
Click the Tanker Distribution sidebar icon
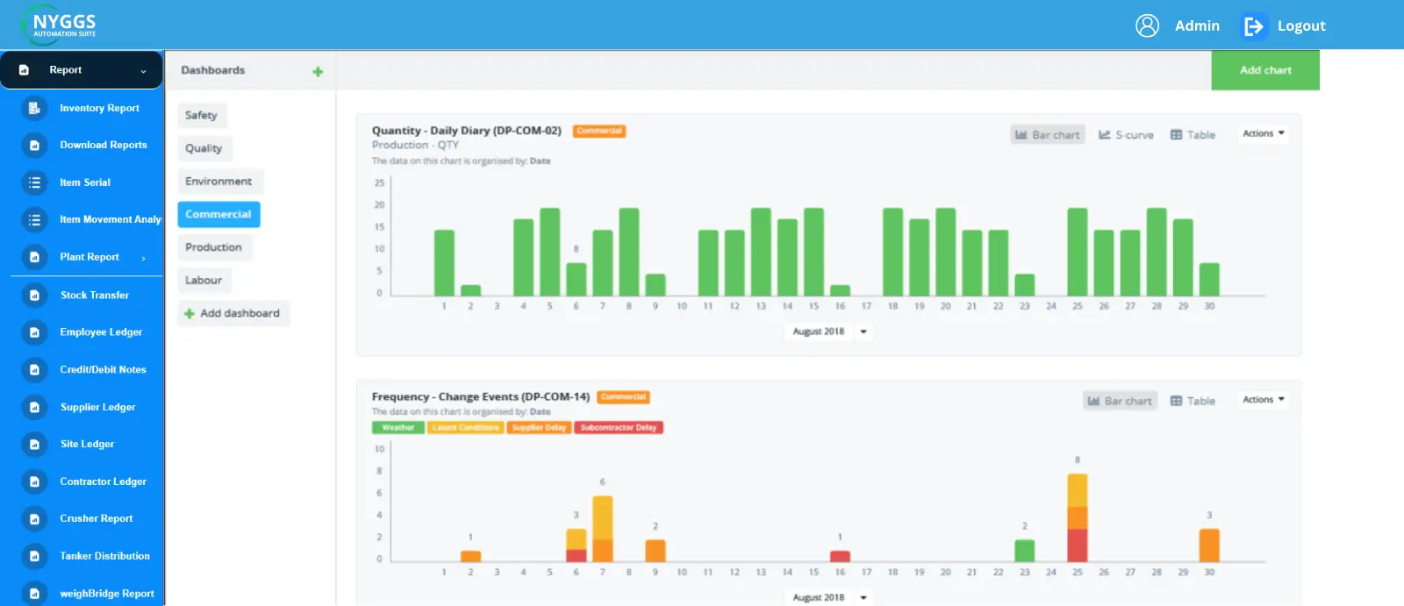pos(34,556)
